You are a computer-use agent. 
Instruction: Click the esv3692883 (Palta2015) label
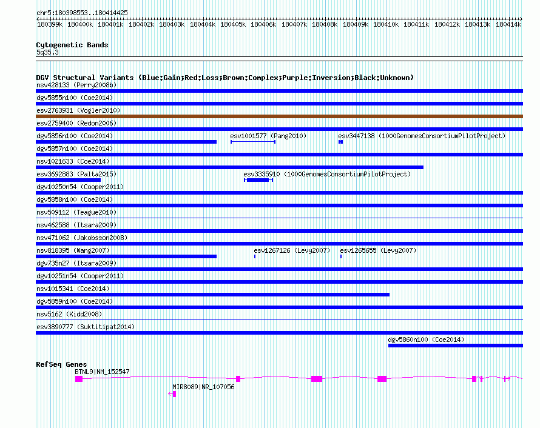pyautogui.click(x=76, y=174)
